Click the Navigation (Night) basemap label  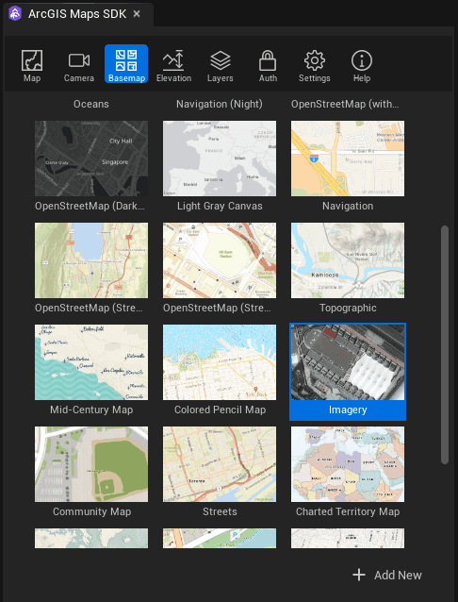[220, 104]
